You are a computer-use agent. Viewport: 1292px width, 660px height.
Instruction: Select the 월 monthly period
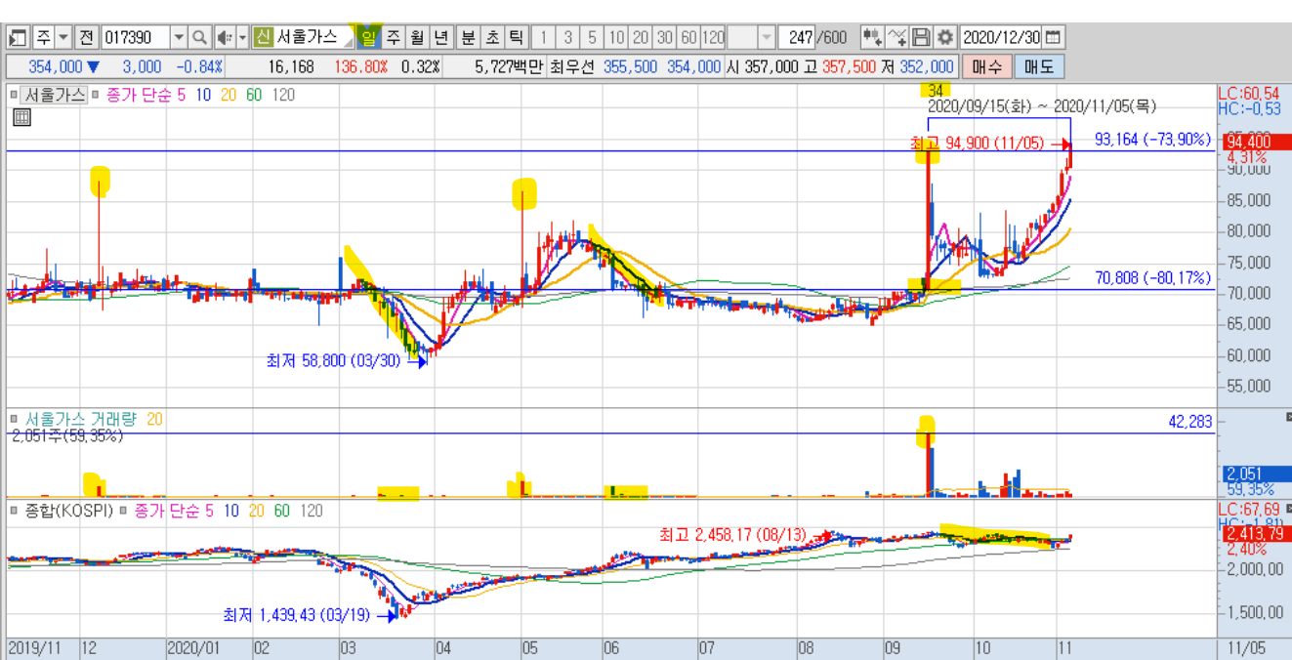417,37
